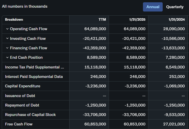Screen dimensions: 189x129
Task: Click the Repurchase of Capital Stock label
Action: point(30,115)
